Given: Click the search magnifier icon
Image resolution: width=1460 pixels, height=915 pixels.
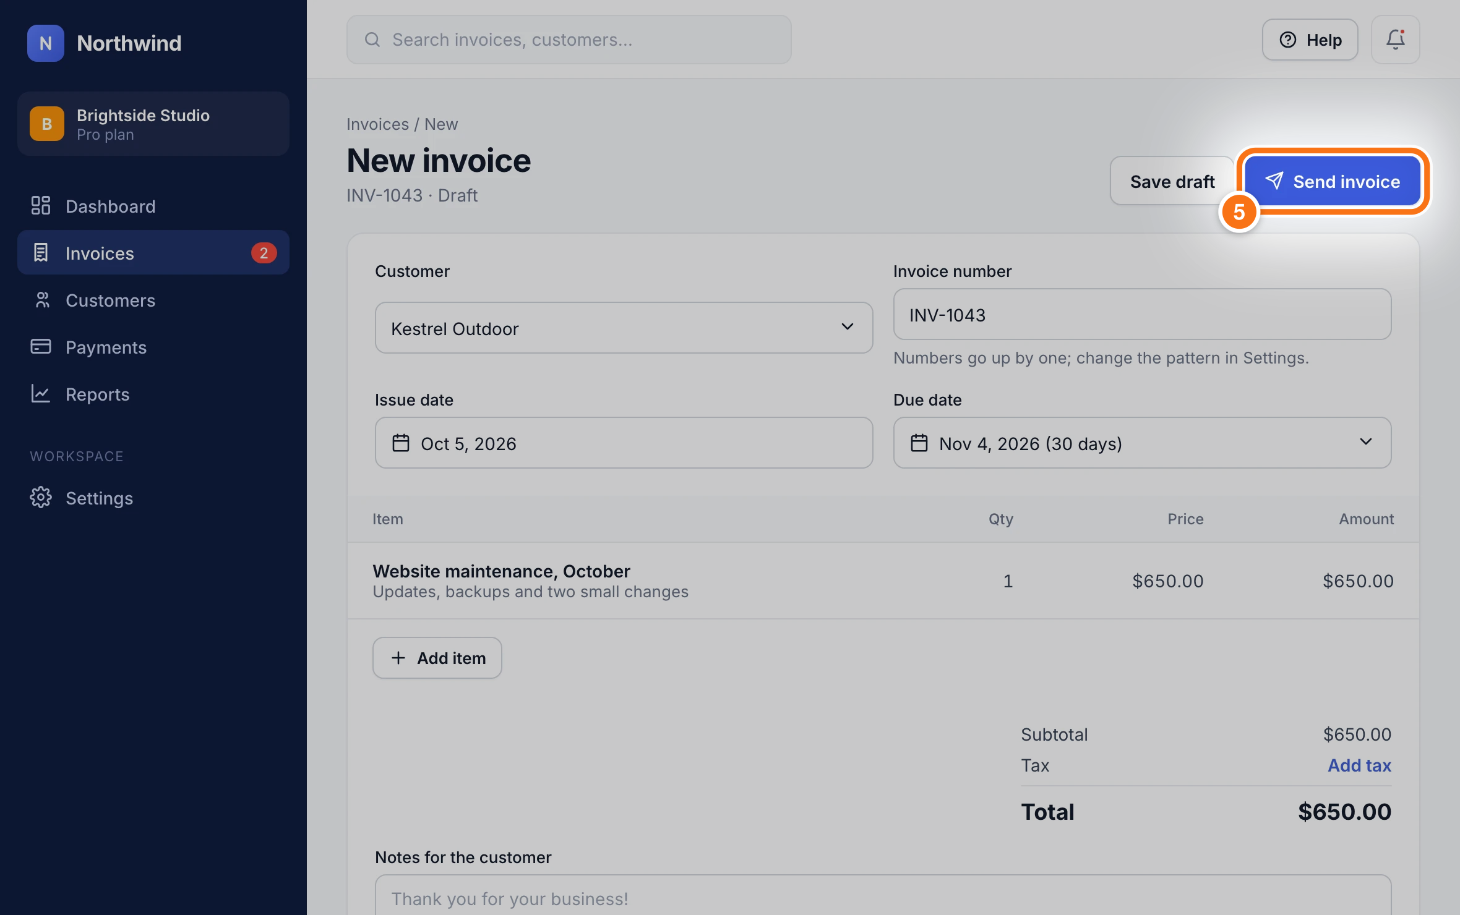Looking at the screenshot, I should click(372, 40).
